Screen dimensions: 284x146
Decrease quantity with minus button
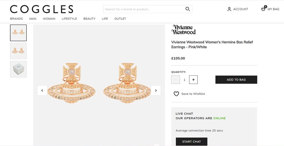[x=176, y=80]
